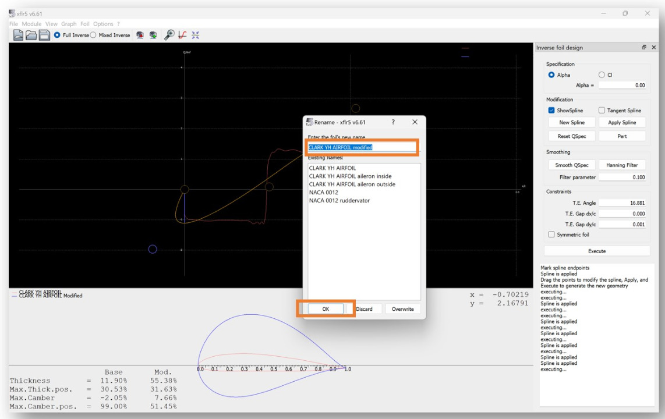
Task: Select the Mixed Inverse radio button
Action: (x=94, y=34)
